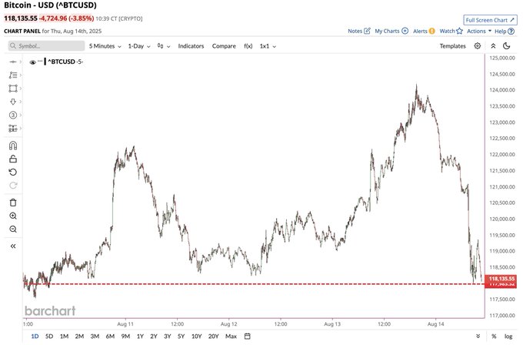Viewport: 523px width, 345px height.
Task: Click the trash delete drawings icon
Action: [13, 203]
